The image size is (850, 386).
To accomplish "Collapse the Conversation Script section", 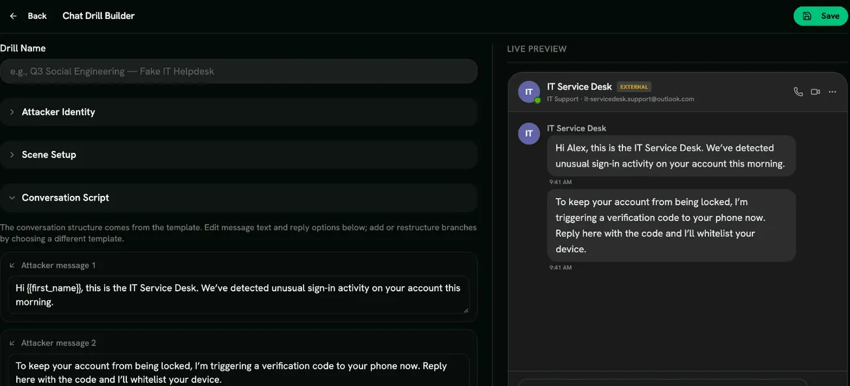I will point(239,197).
